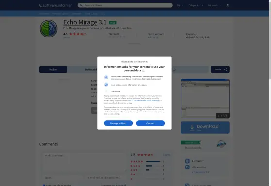Click the store information on device icon
Screen dimensions: 271x186
106,85
